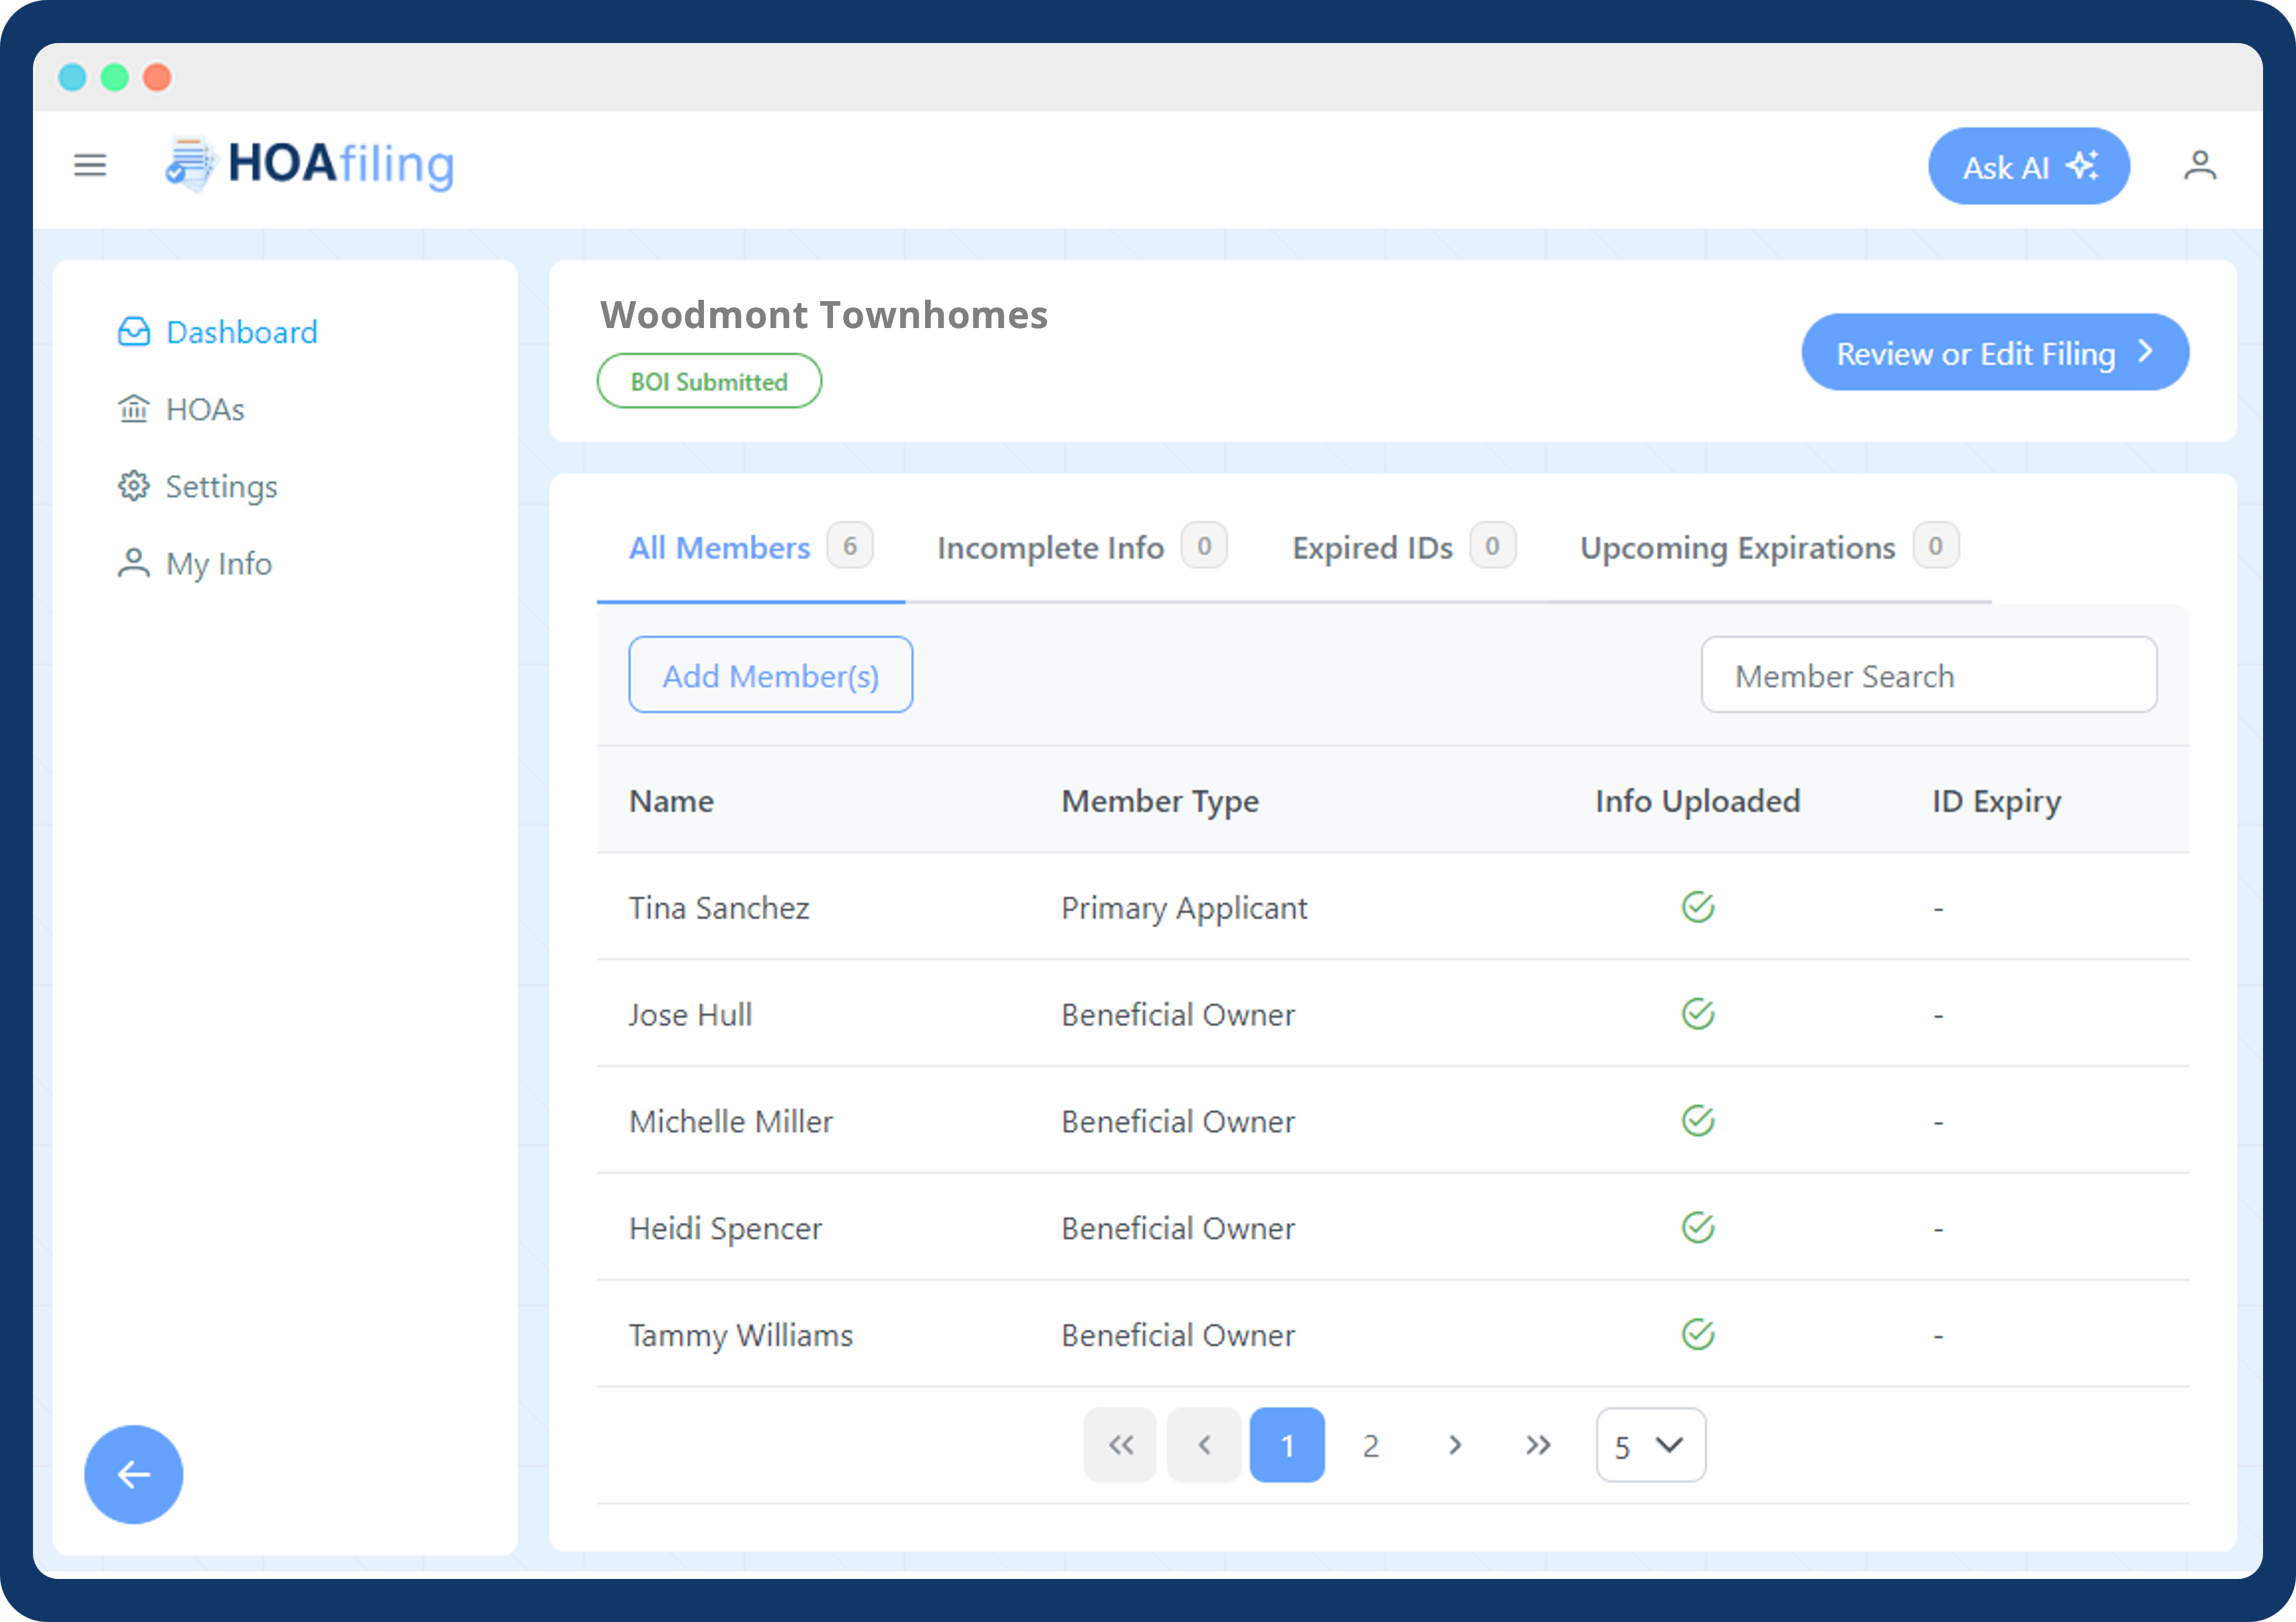2296x1622 pixels.
Task: Click the HOAfiling logo
Action: pos(310,164)
